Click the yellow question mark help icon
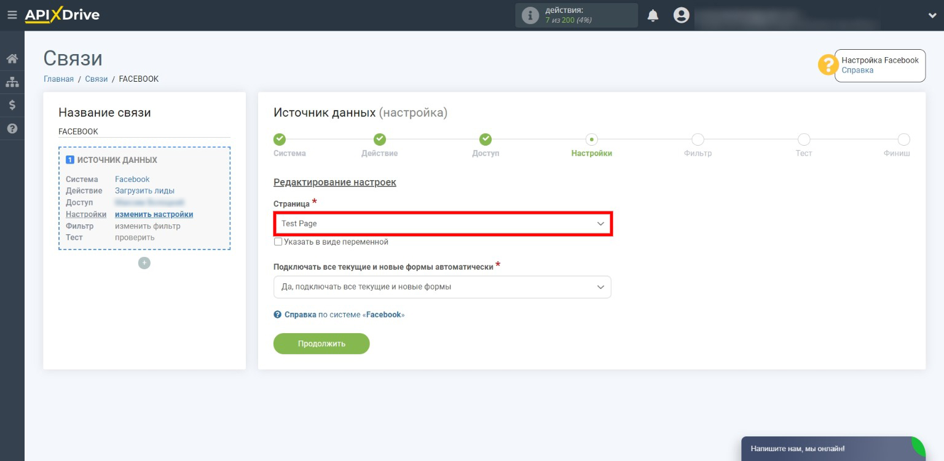 (828, 65)
